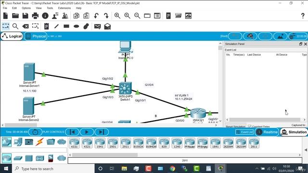The width and height of the screenshot is (308, 173).
Task: Pick the 4331 router model
Action: (x=74, y=143)
